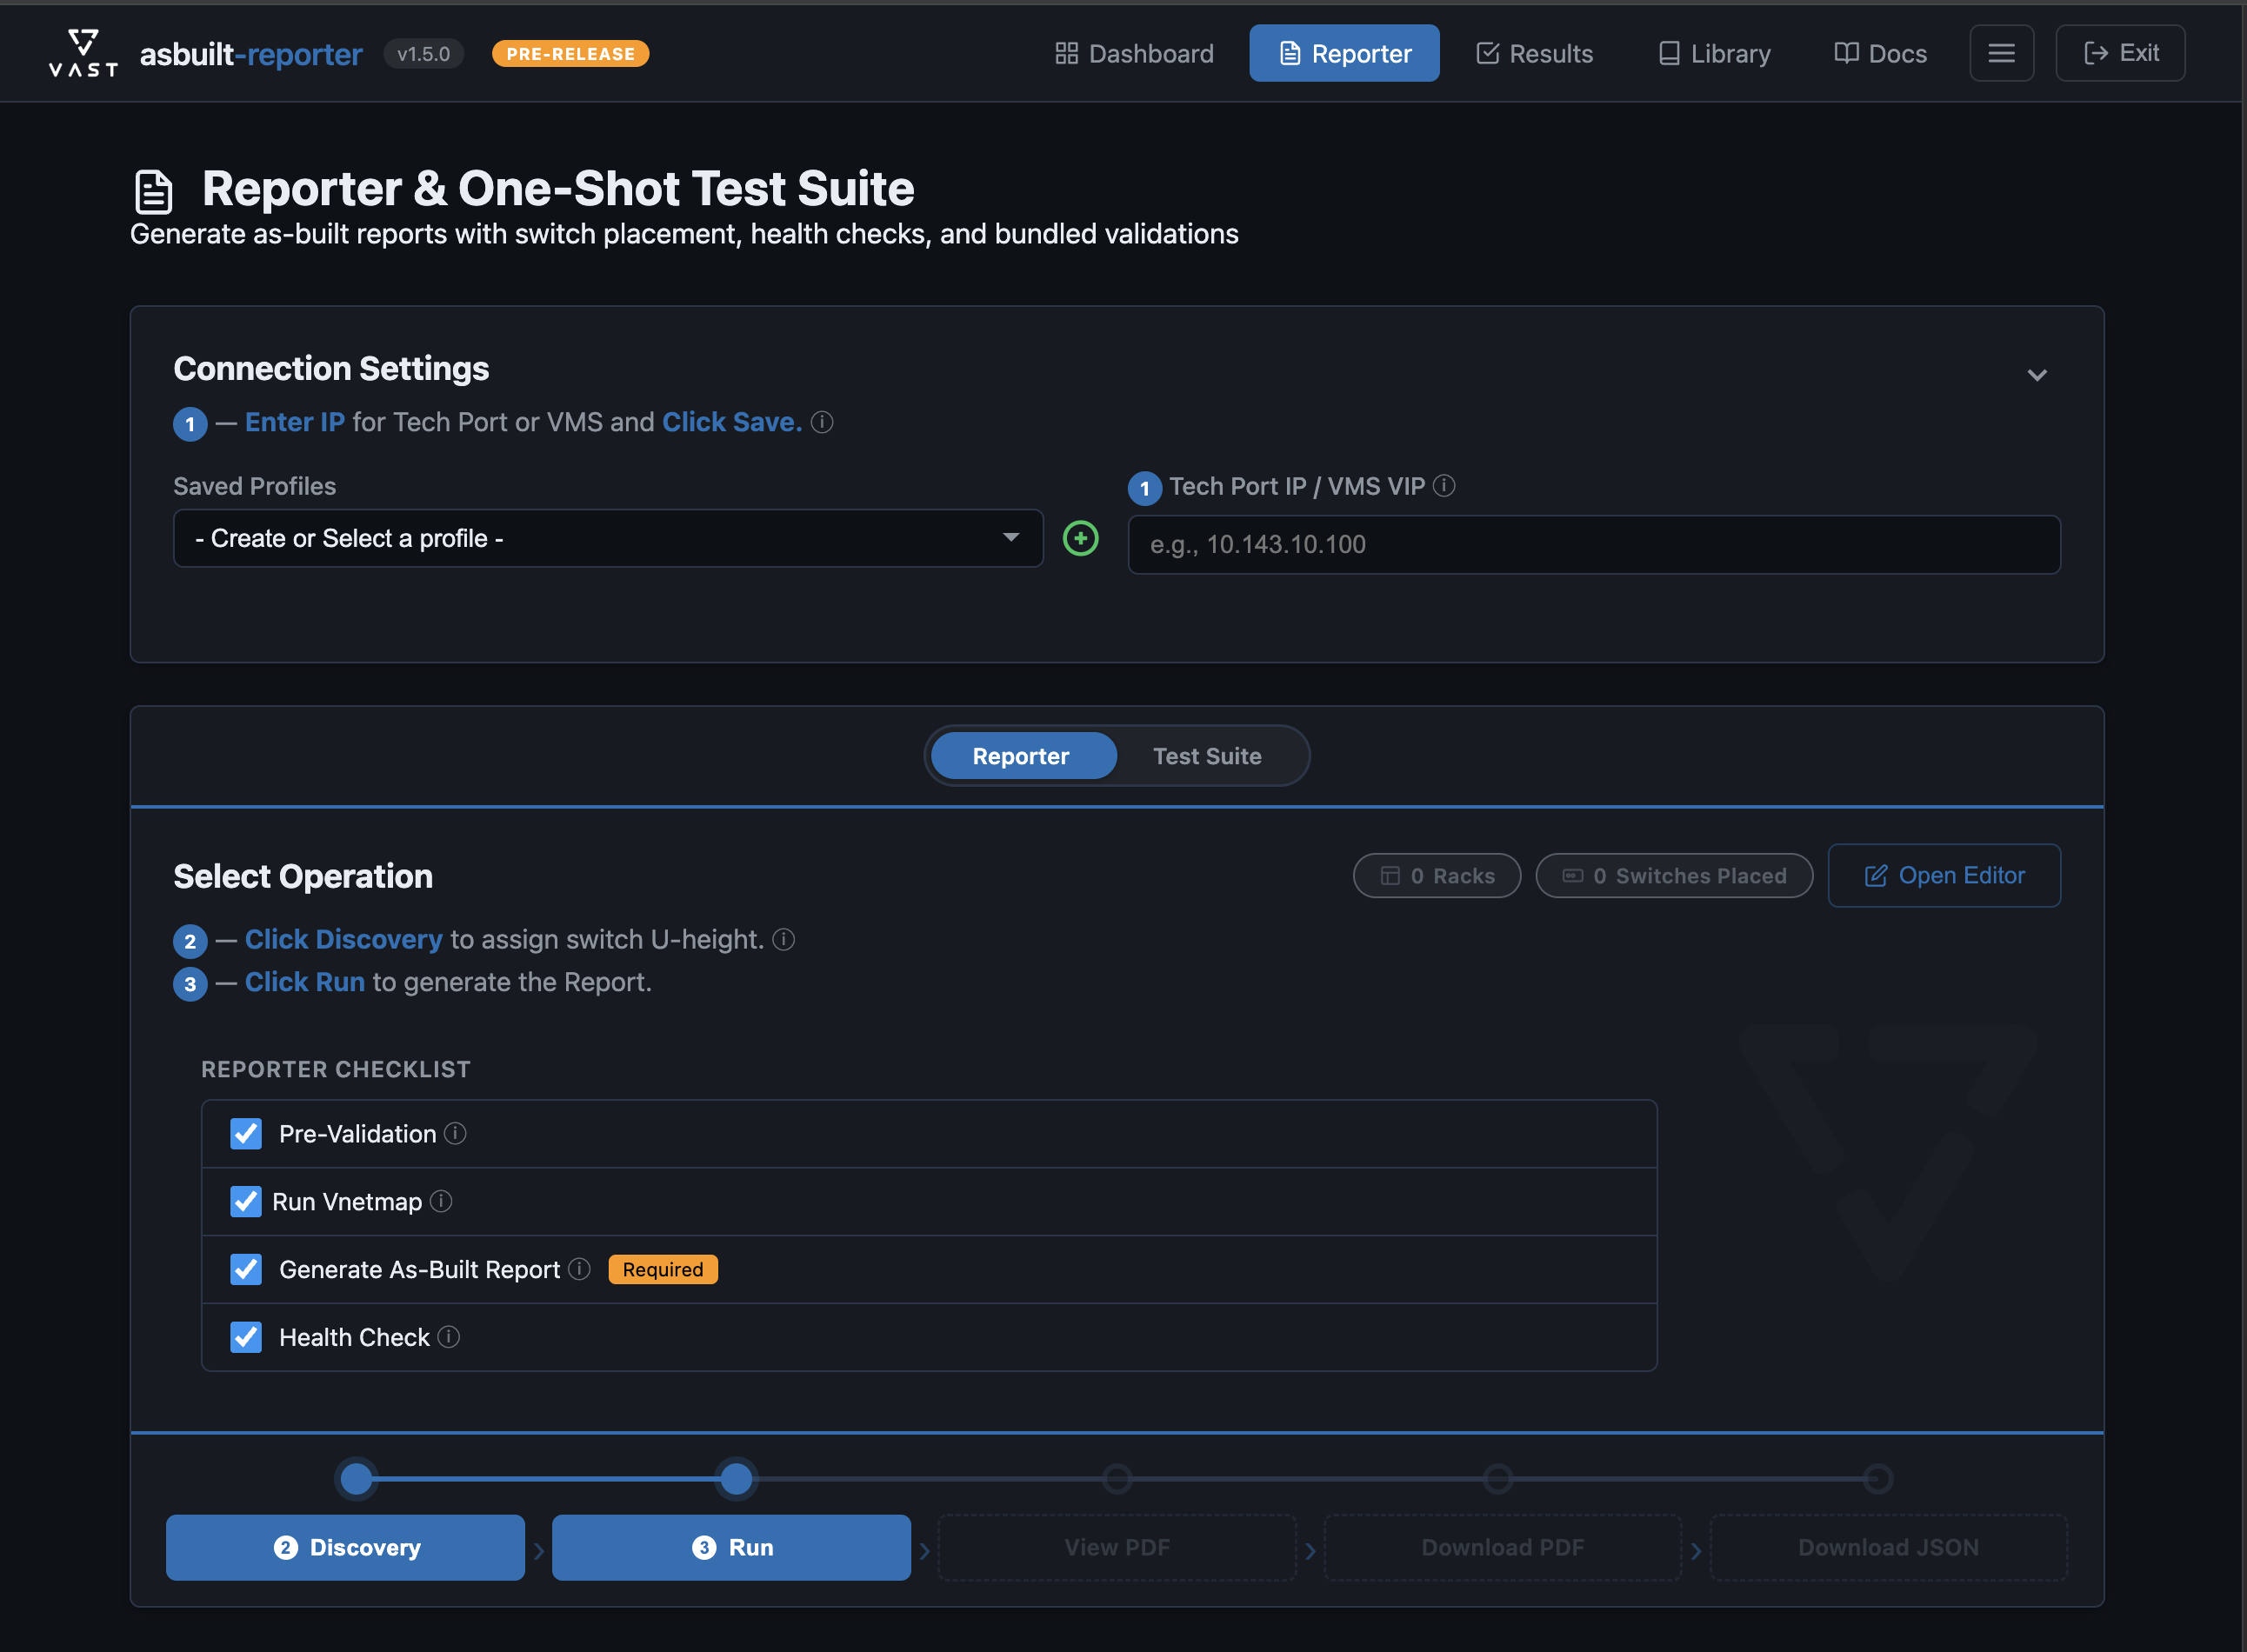
Task: Go to the Results section
Action: click(1534, 53)
